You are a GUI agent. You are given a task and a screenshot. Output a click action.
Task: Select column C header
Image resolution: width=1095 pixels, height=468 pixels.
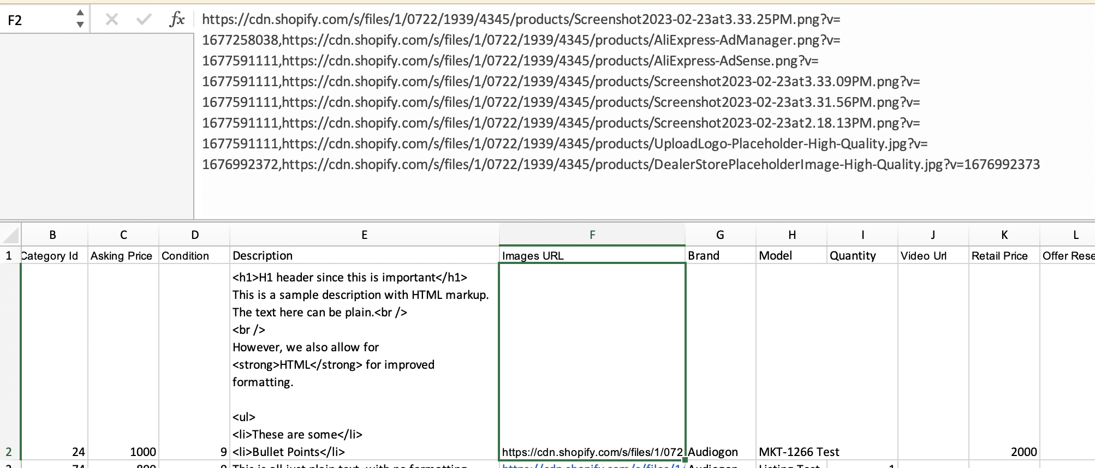click(123, 235)
